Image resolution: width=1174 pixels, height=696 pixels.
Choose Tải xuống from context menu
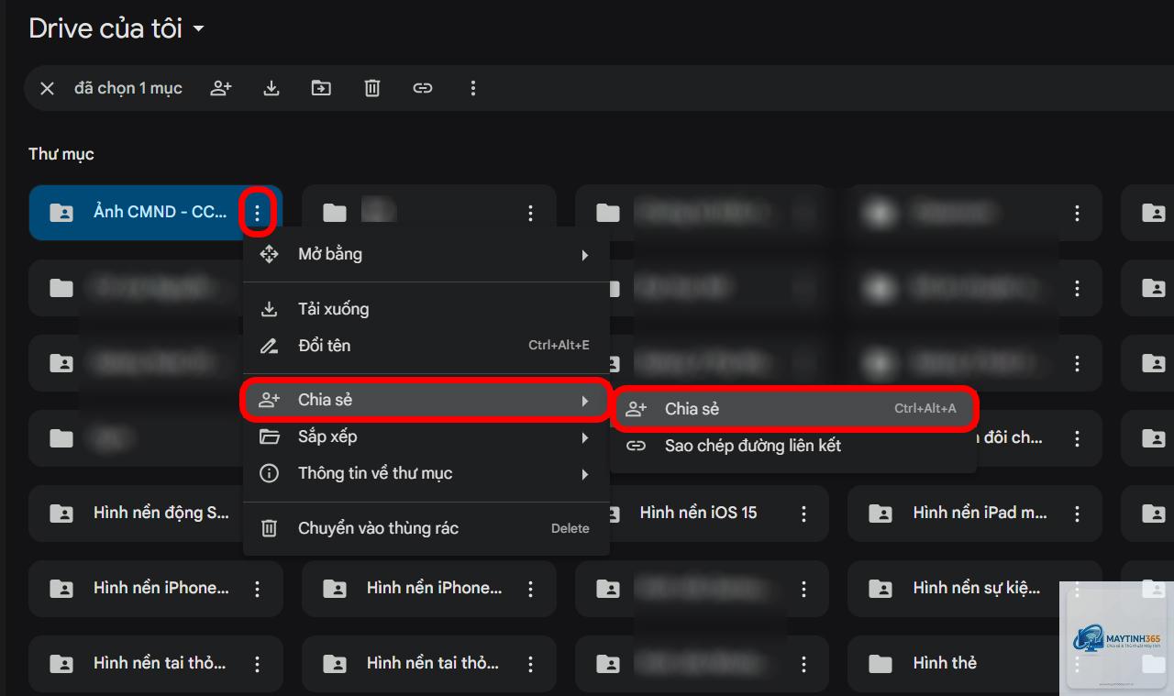426,309
